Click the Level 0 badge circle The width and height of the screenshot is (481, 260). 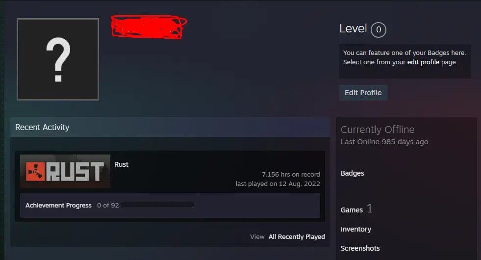378,30
